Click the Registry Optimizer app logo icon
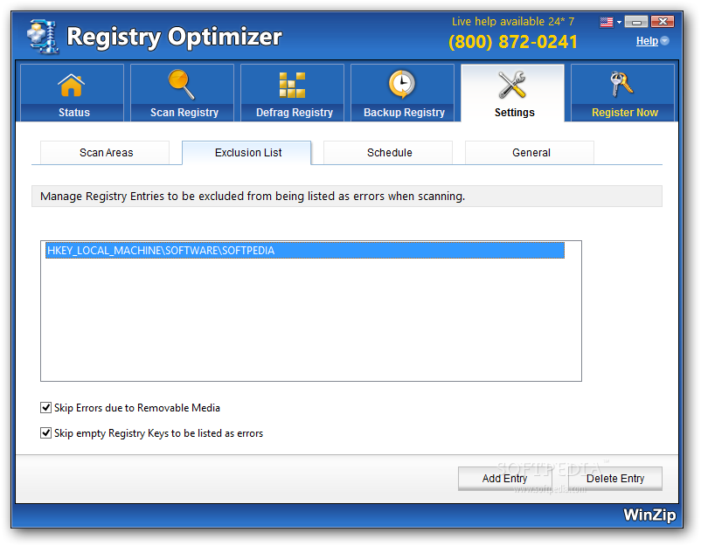This screenshot has width=701, height=546. click(43, 37)
